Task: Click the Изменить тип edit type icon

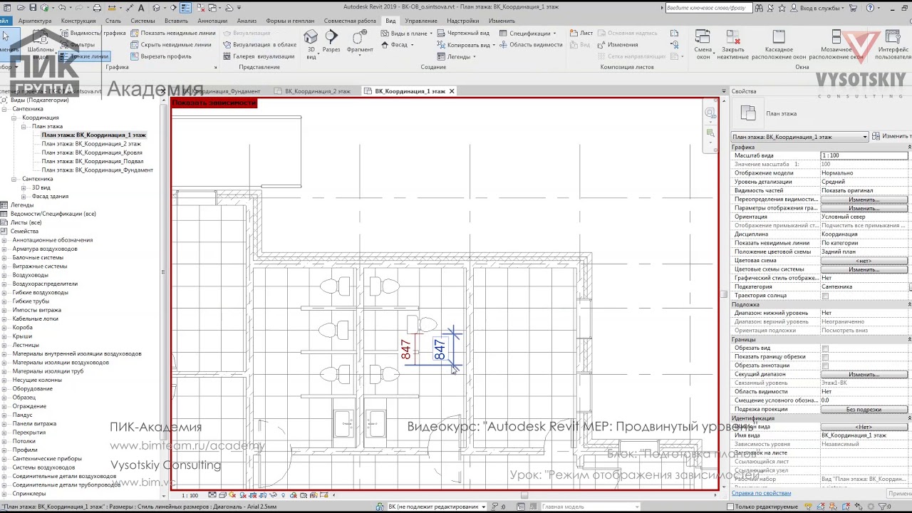Action: [891, 136]
